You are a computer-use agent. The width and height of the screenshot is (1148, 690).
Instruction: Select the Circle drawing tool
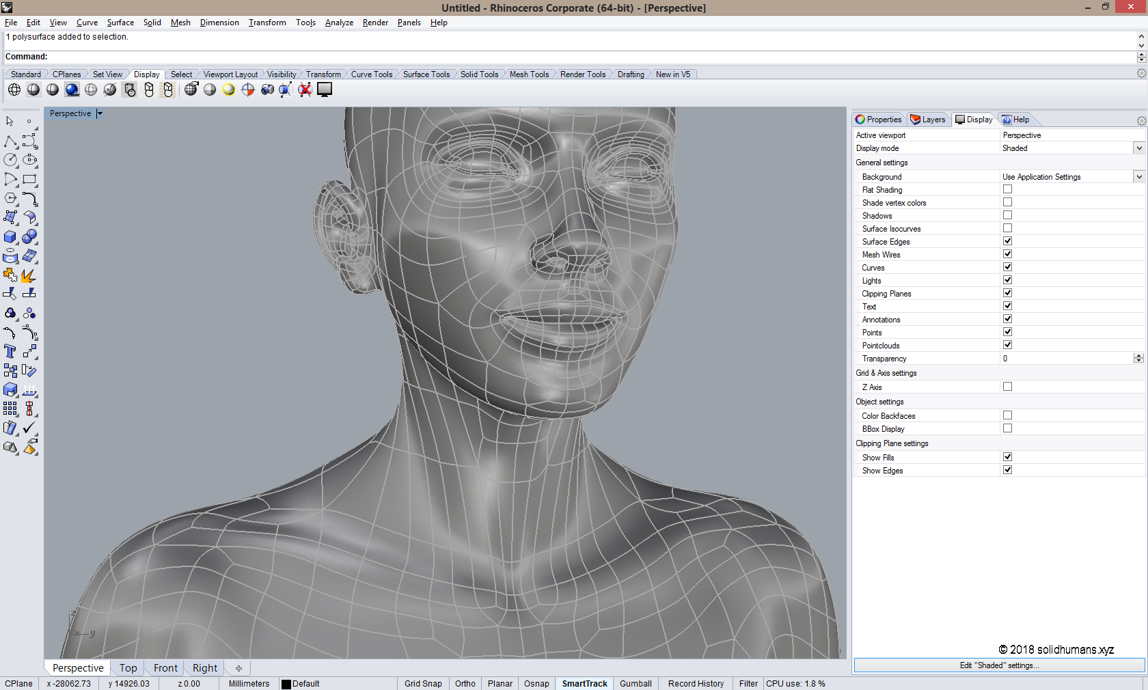point(10,161)
